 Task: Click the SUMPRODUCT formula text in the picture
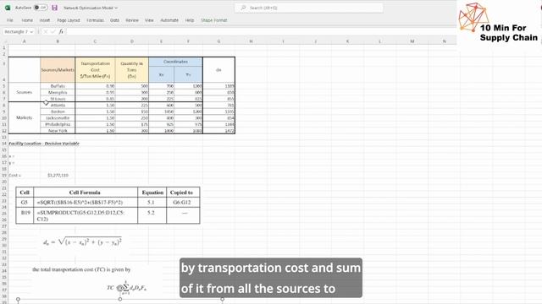(x=80, y=216)
